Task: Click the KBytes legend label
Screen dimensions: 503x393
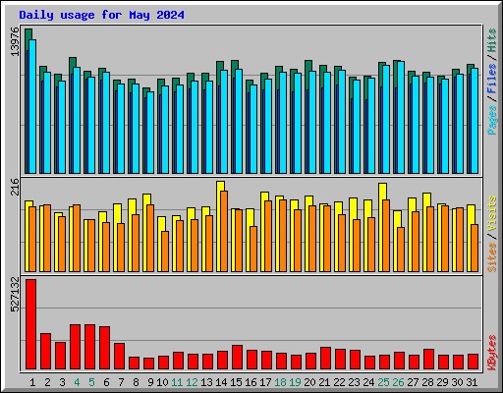Action: coord(492,353)
